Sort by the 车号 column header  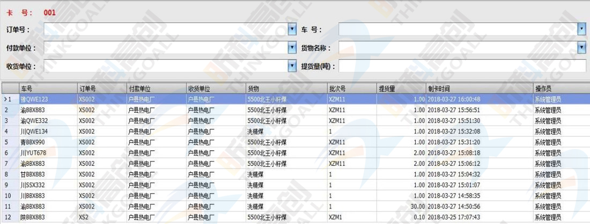coord(48,89)
